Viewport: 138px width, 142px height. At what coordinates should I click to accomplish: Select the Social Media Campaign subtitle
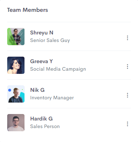point(58,69)
